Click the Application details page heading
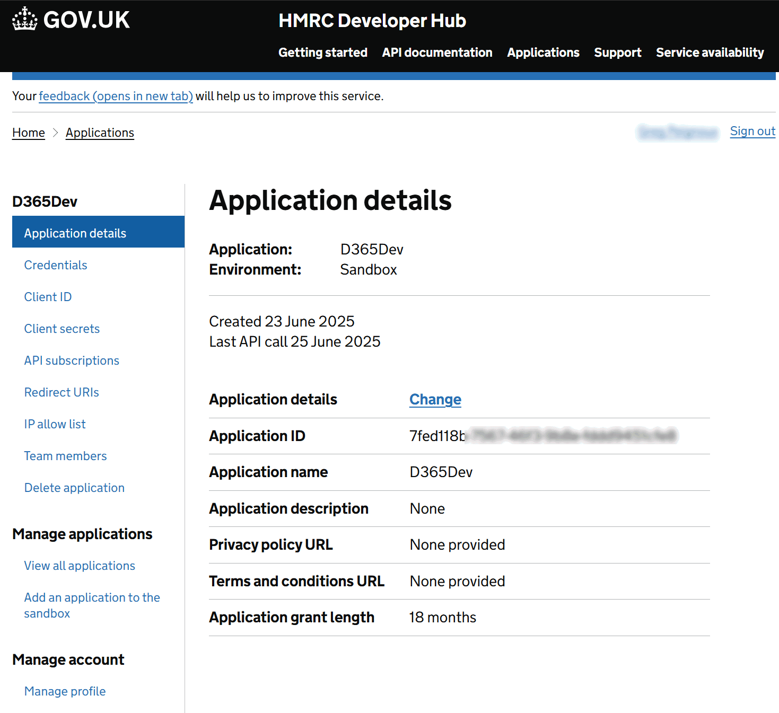Screen dimensions: 779x713 [330, 200]
